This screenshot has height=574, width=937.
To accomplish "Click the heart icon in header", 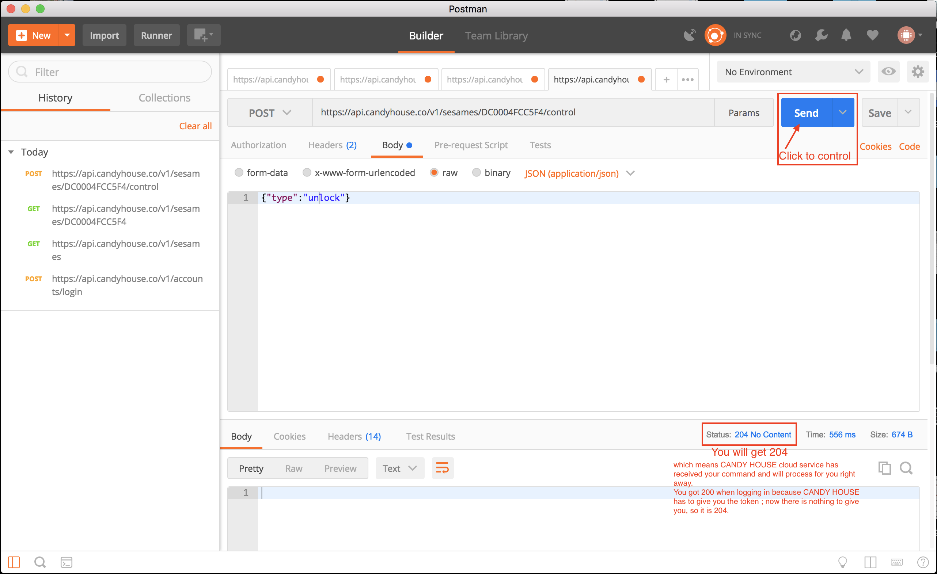I will point(872,35).
